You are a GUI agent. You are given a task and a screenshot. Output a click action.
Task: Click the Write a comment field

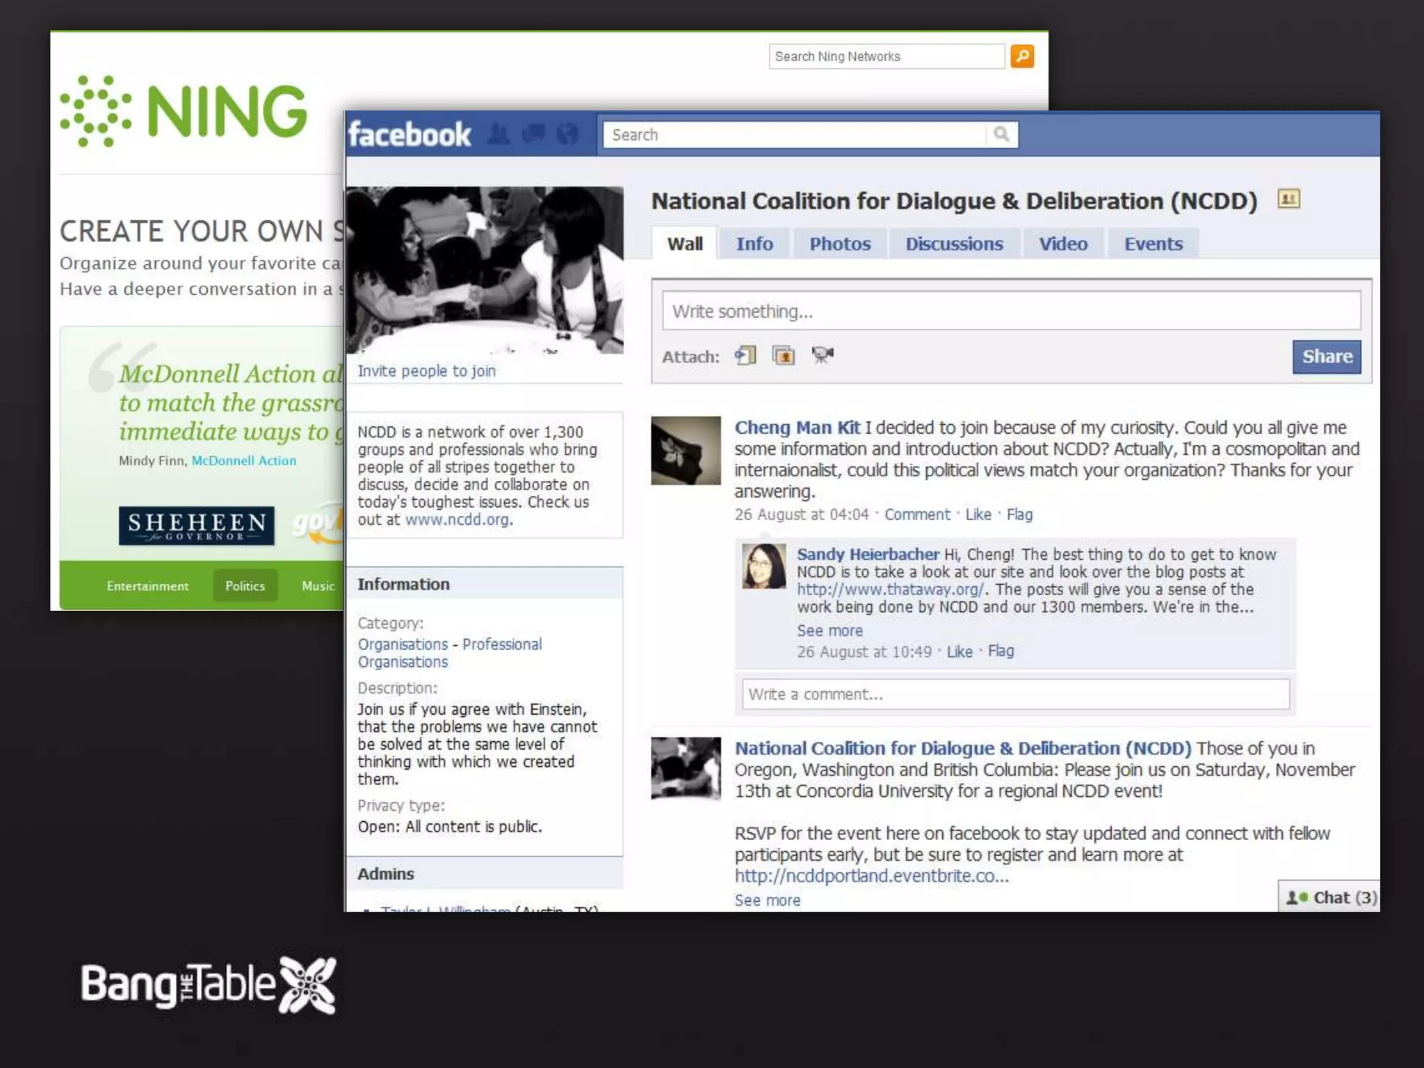1014,695
